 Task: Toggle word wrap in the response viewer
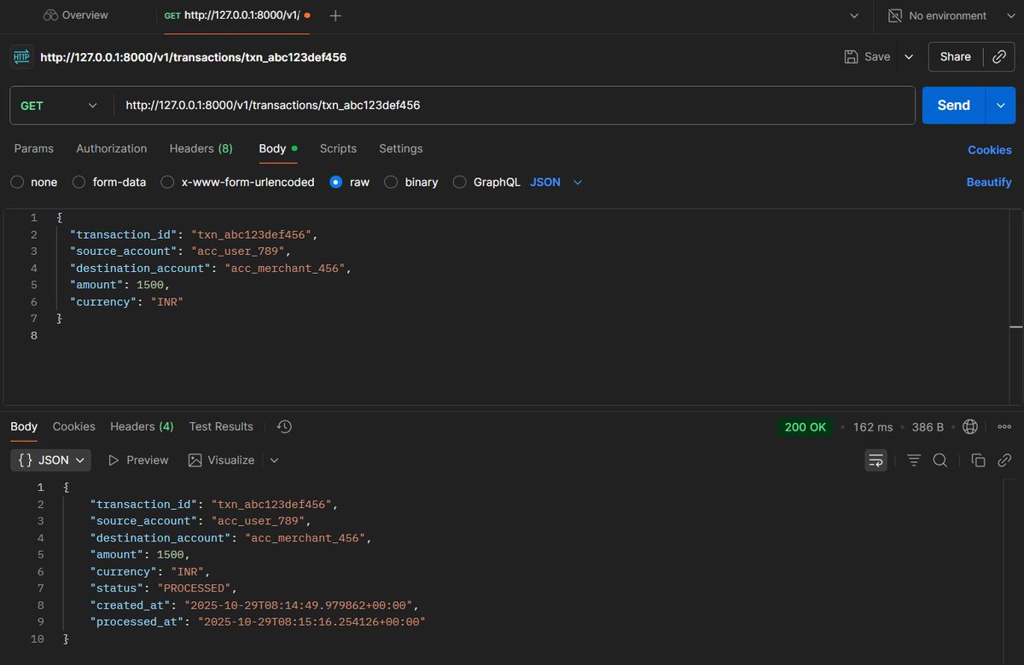point(876,460)
